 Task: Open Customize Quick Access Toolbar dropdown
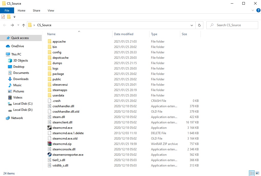(14, 17)
